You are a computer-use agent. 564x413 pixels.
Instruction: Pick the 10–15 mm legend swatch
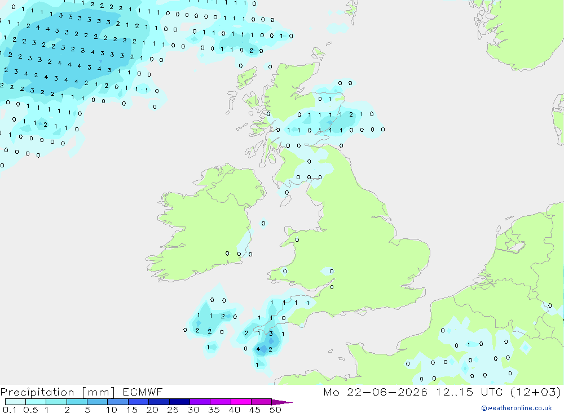point(118,402)
